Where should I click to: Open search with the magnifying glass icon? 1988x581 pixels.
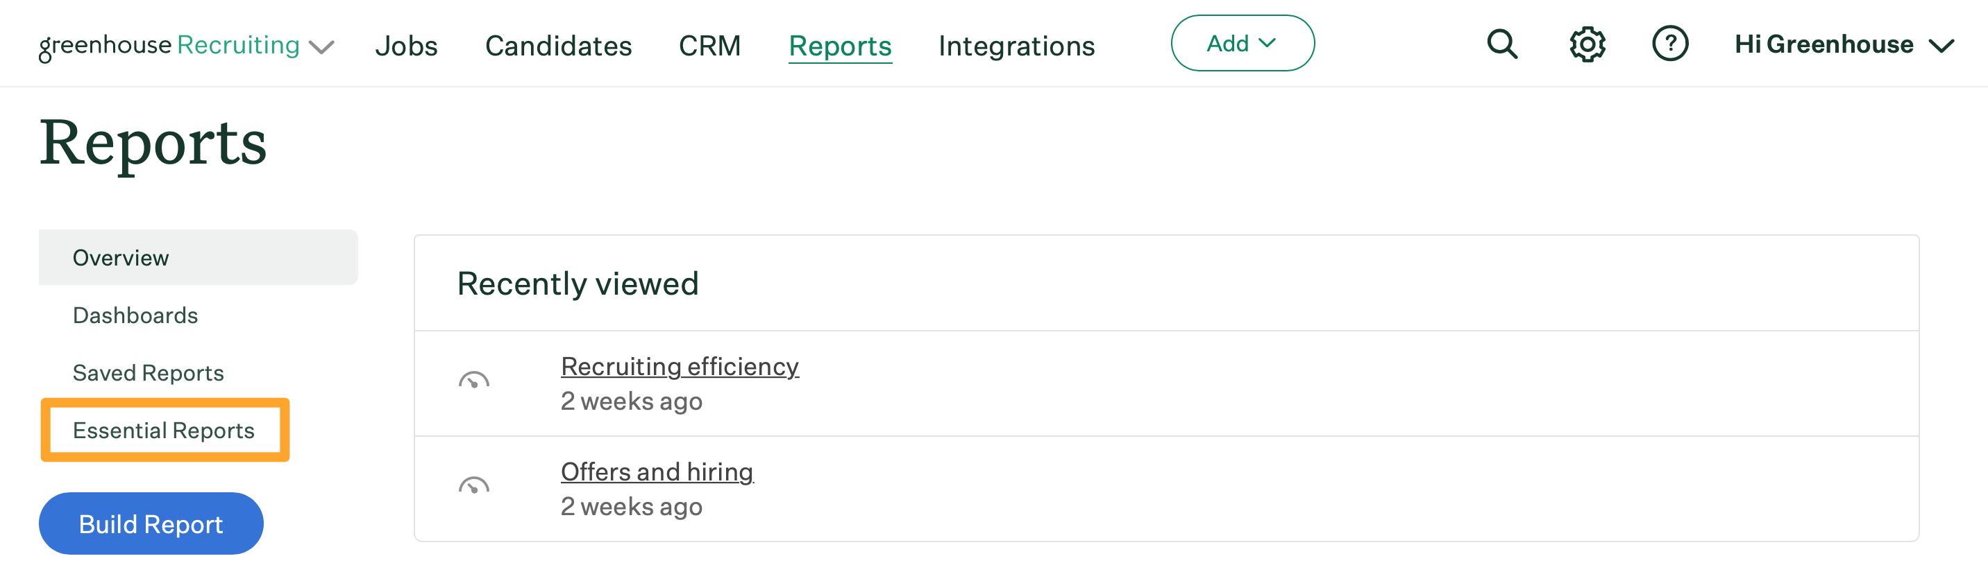tap(1502, 44)
